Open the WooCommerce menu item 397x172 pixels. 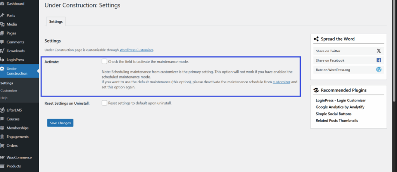click(x=19, y=157)
